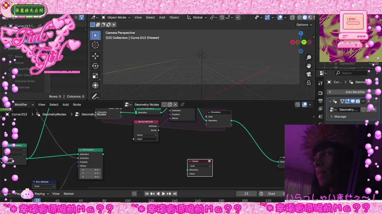
Task: Toggle X-ray display in viewport header
Action: pos(292,18)
